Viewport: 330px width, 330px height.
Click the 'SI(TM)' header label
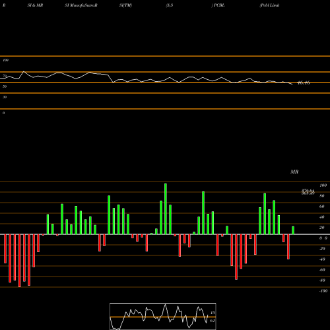click(125, 5)
